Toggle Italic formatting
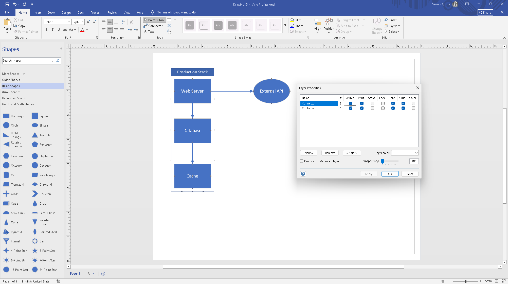Image resolution: width=508 pixels, height=284 pixels. [x=52, y=30]
